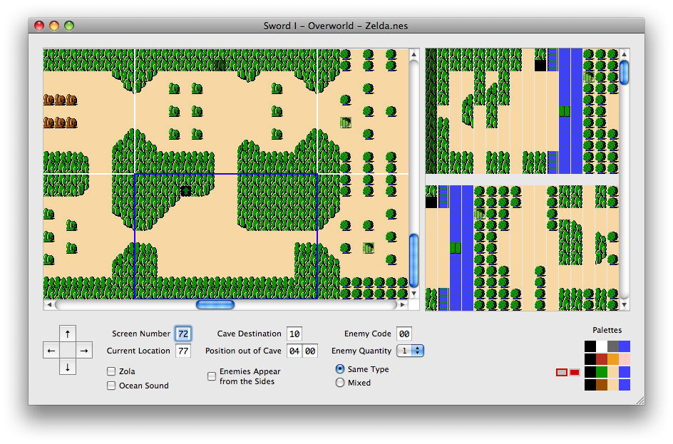Screen dimensions: 673x444
Task: Select the Mixed radio button
Action: (x=340, y=383)
